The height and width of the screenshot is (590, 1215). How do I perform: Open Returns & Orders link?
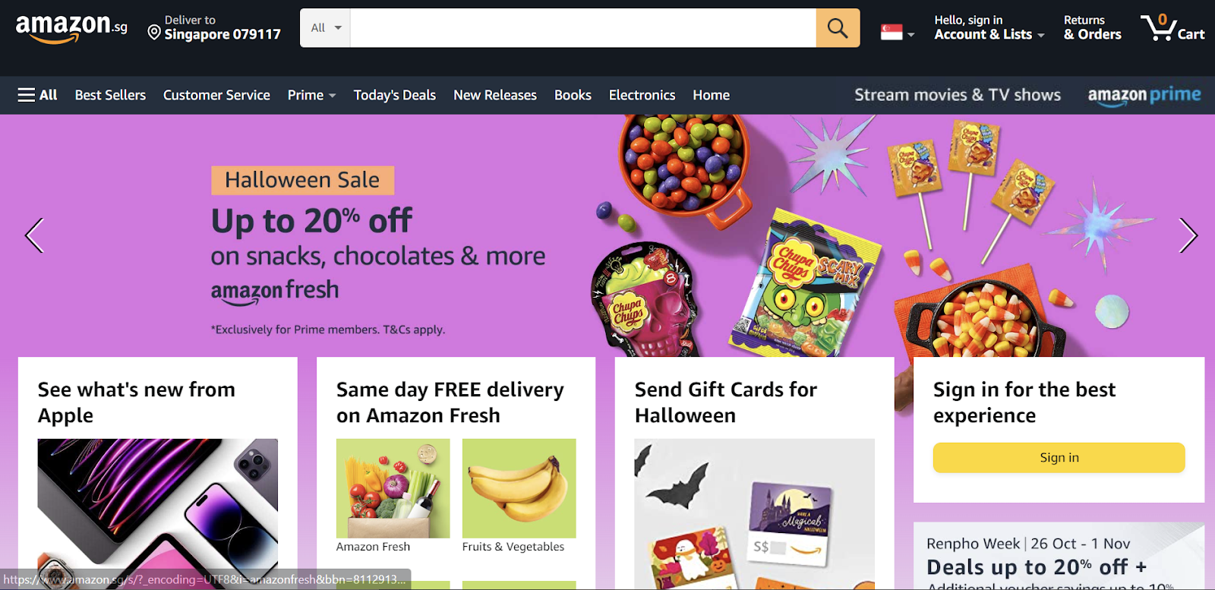point(1092,27)
